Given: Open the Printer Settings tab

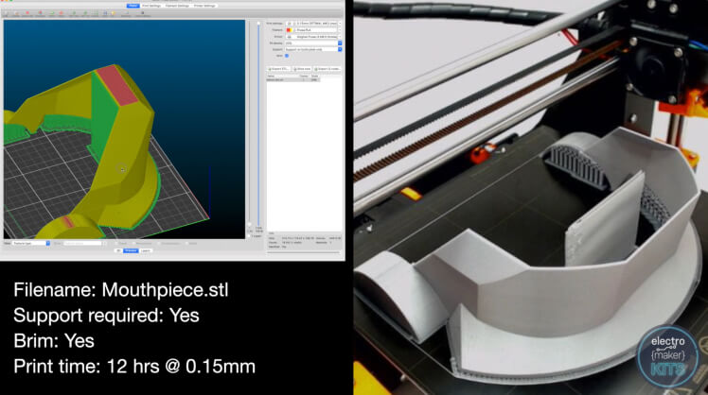Looking at the screenshot, I should pyautogui.click(x=204, y=6).
